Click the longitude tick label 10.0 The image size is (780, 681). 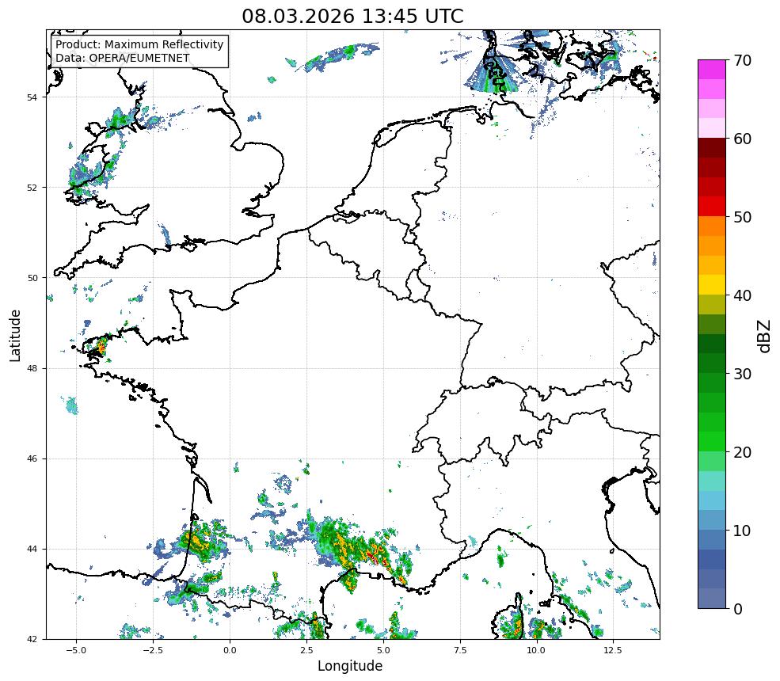coord(536,650)
